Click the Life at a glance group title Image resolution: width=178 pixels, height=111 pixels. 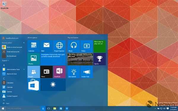[32, 38]
